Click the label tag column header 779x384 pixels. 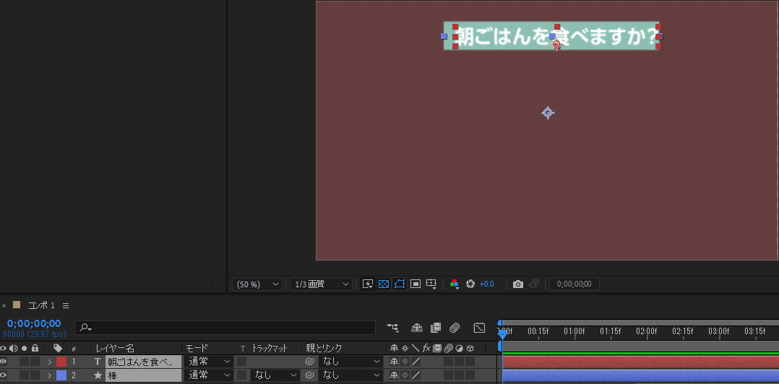click(58, 349)
